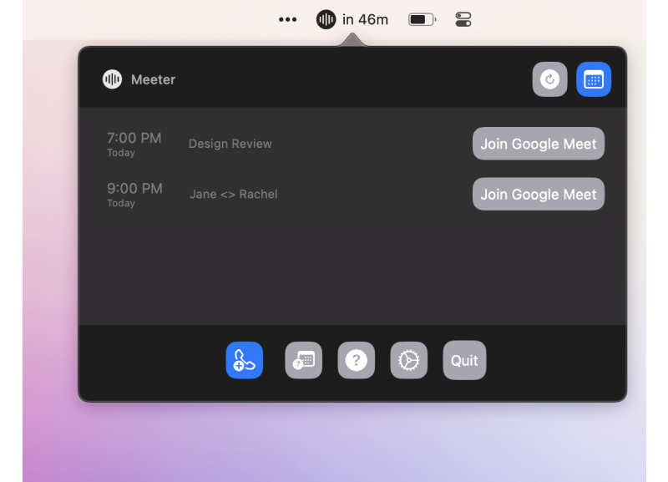The height and width of the screenshot is (482, 668).
Task: Click the Meeter logo in the popup header
Action: pyautogui.click(x=112, y=79)
